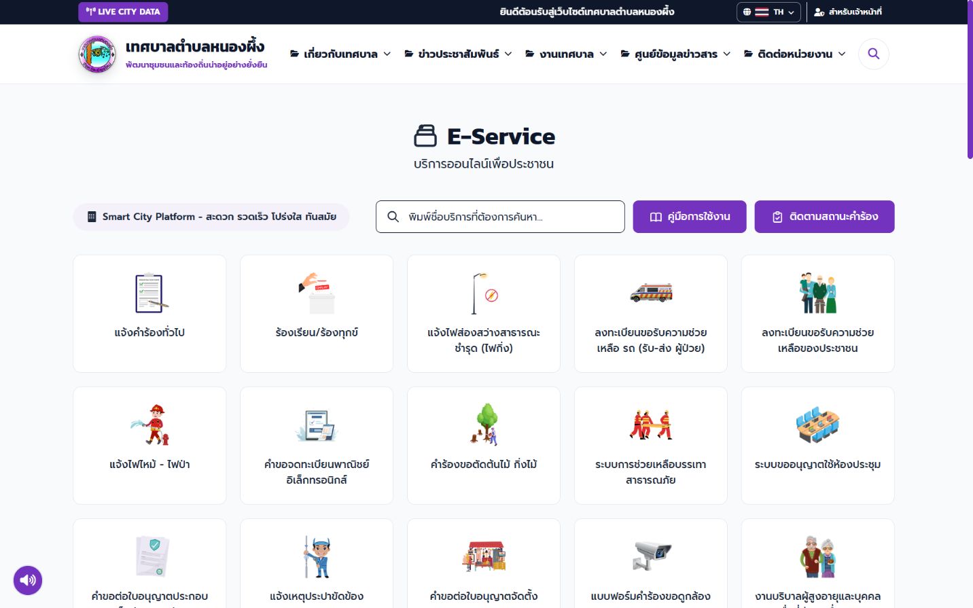This screenshot has width=973, height=608.
Task: Click the ร้องเรียน/ร้องทุกข์ complaint box icon
Action: tap(317, 293)
